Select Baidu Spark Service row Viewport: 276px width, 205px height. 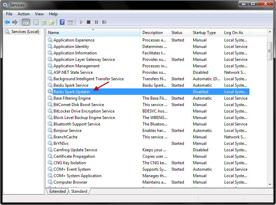point(148,85)
